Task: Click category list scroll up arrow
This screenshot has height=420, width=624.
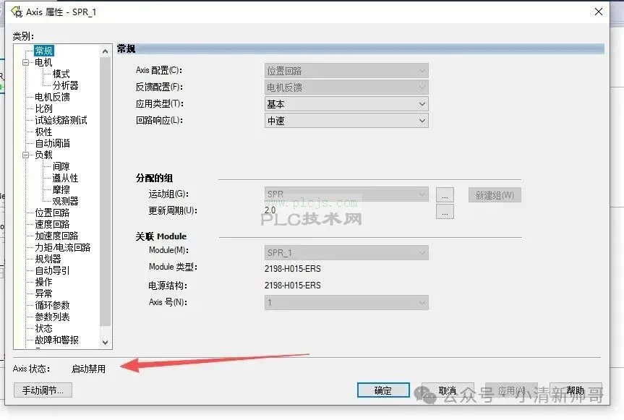Action: (x=105, y=51)
